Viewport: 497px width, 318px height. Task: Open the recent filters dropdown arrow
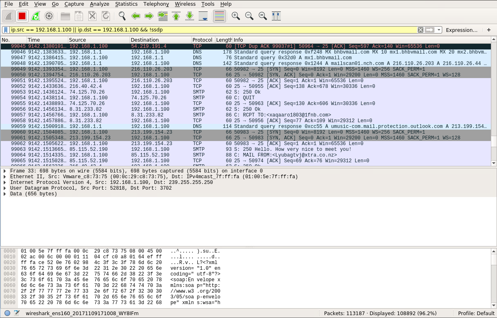[439, 30]
